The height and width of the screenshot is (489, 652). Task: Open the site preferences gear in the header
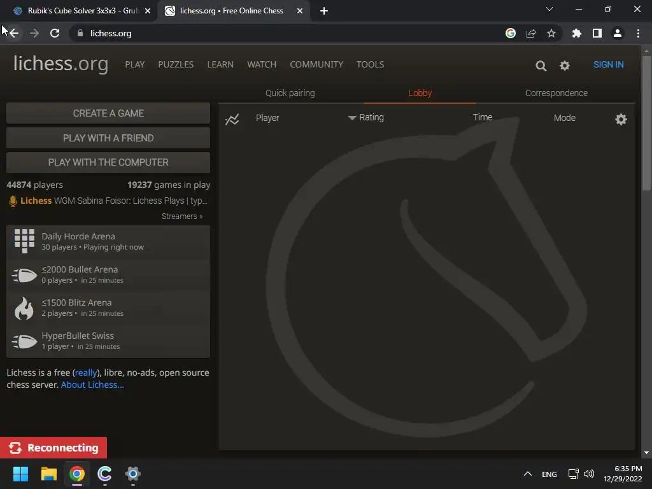pyautogui.click(x=564, y=66)
